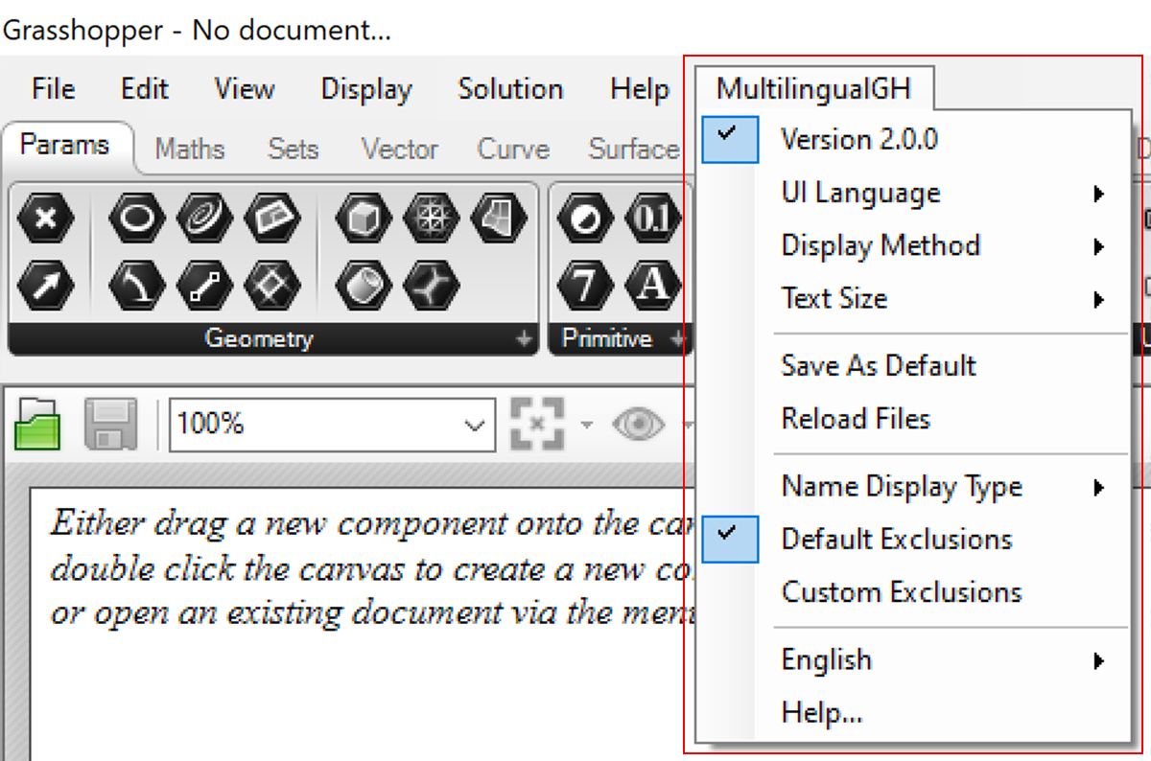Switch to the Vector tab
Image resolution: width=1151 pixels, height=761 pixels.
click(399, 150)
